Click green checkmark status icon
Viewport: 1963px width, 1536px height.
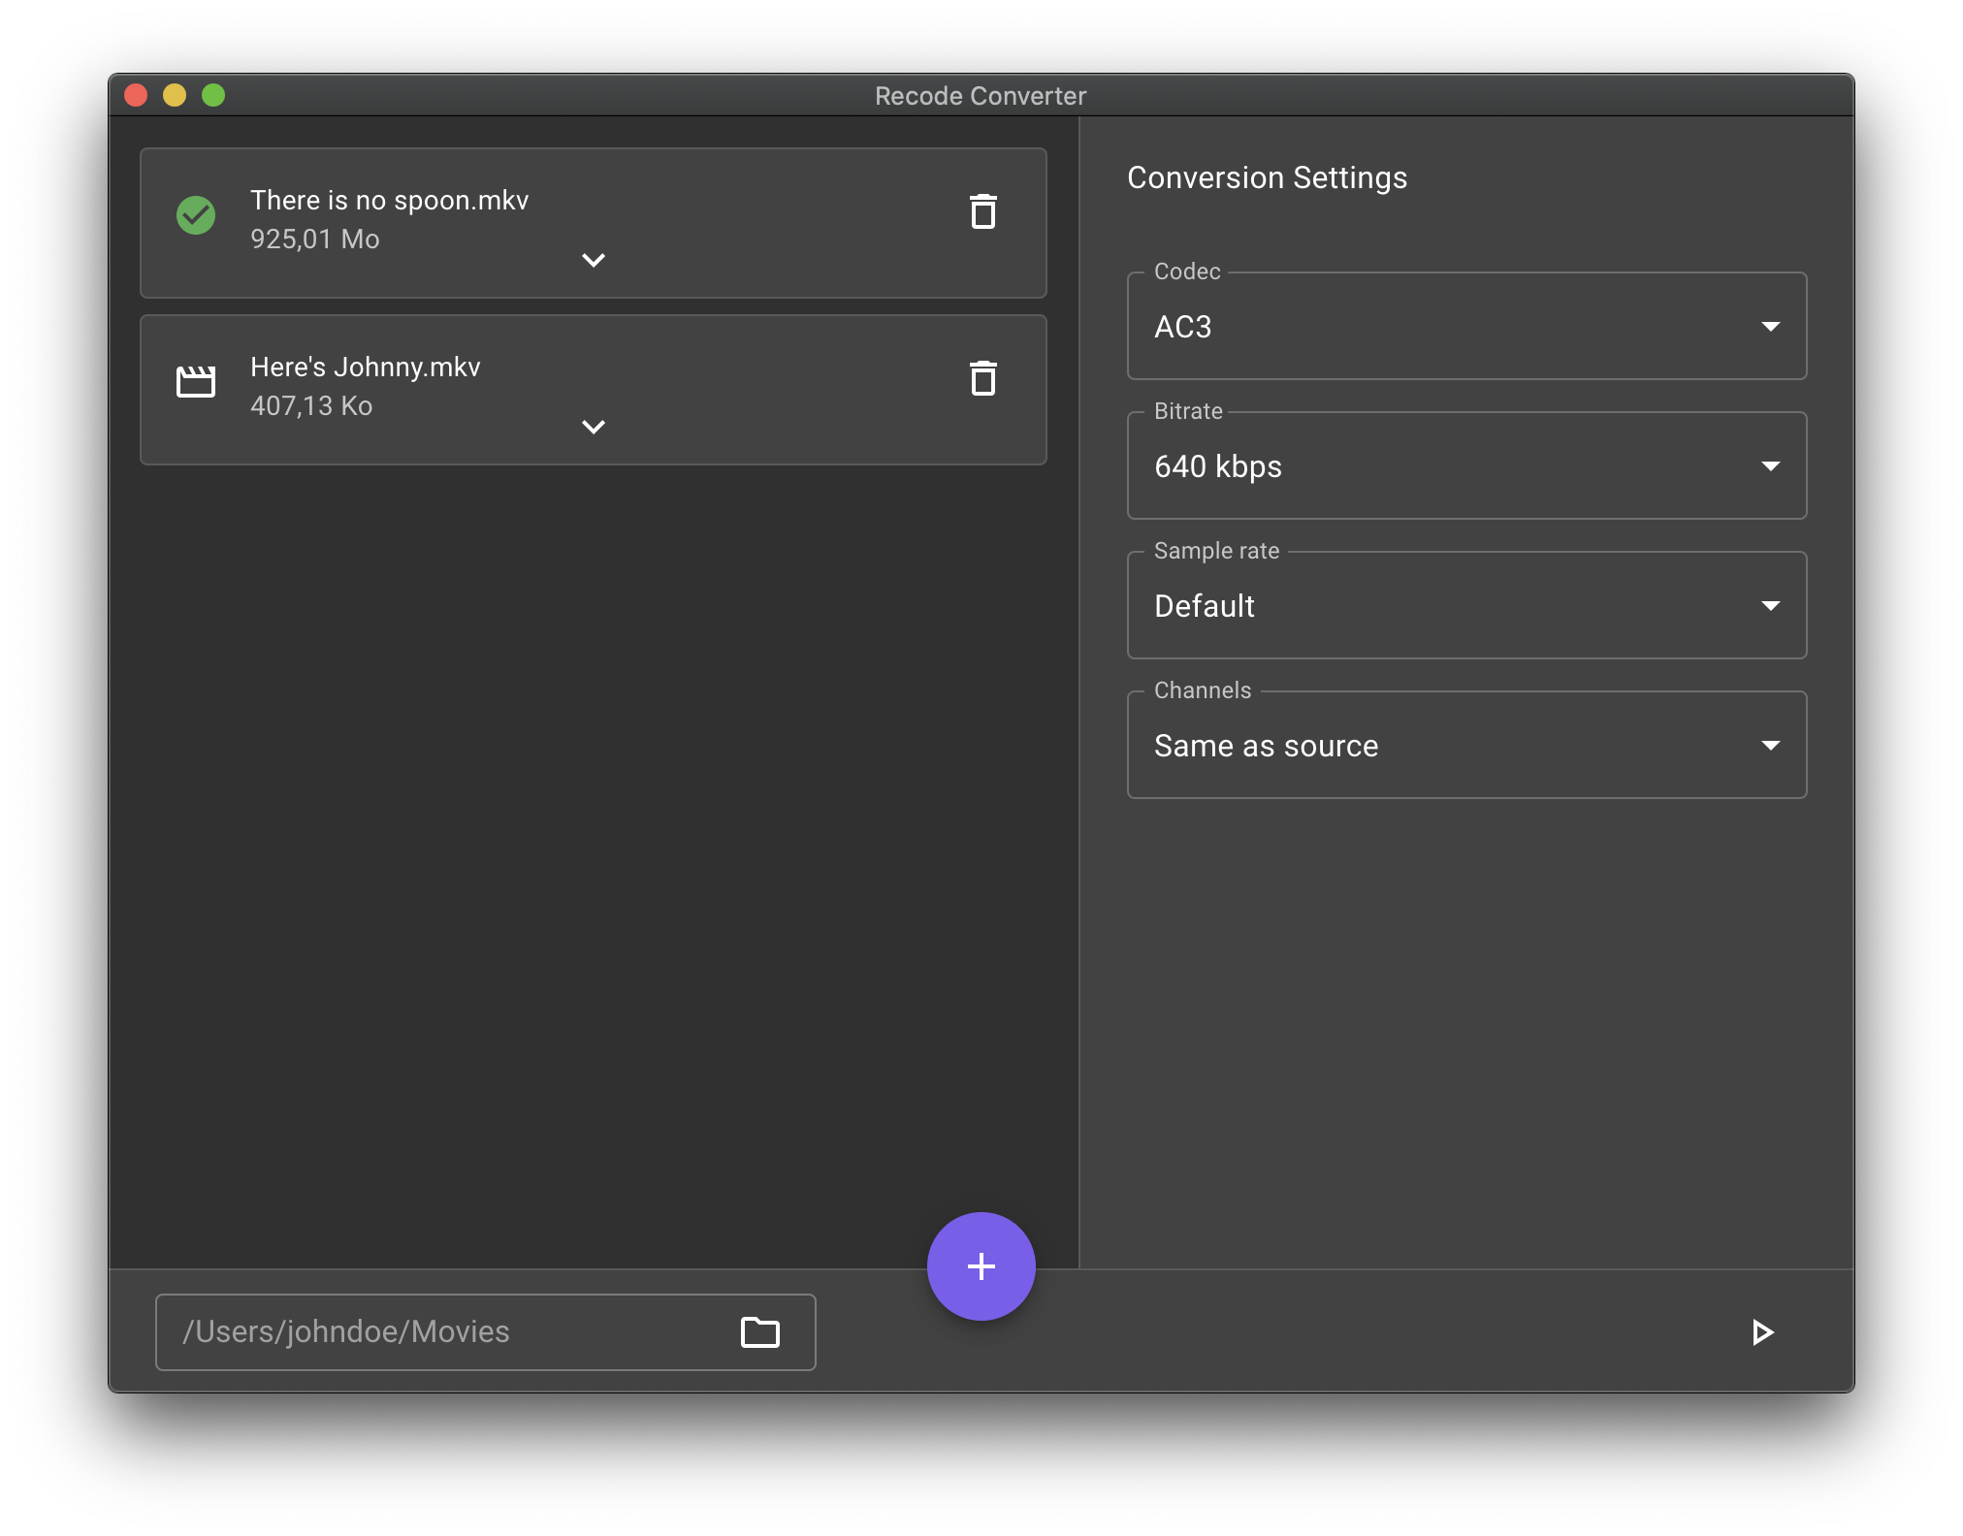point(196,215)
